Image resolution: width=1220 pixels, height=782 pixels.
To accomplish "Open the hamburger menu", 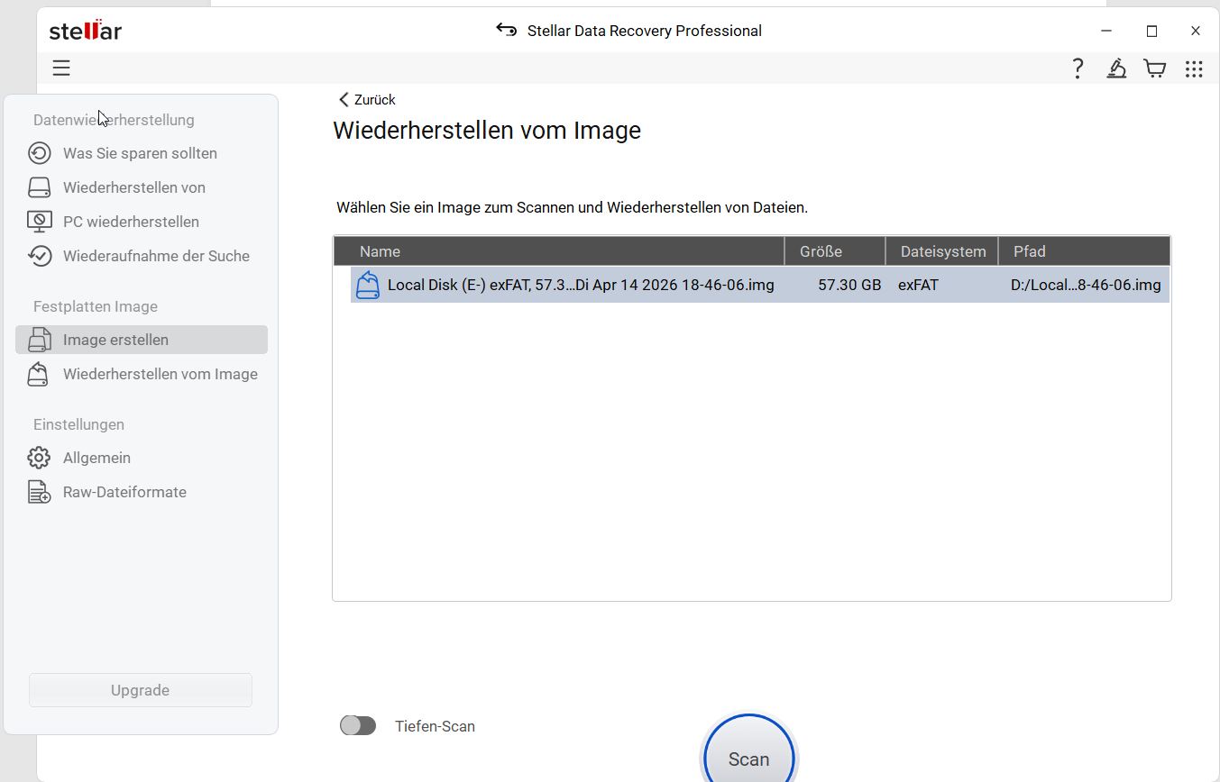I will [x=61, y=68].
